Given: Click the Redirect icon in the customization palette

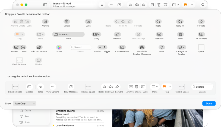Looking at the screenshot, I should coord(117,34).
